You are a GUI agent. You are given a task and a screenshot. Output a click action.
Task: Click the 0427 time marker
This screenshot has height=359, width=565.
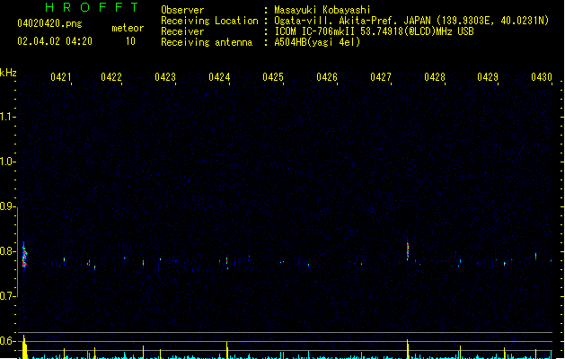pyautogui.click(x=381, y=77)
